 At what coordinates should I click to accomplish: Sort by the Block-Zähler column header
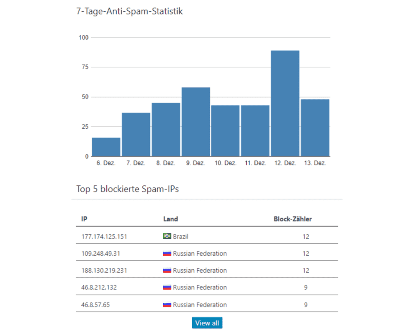pyautogui.click(x=292, y=219)
